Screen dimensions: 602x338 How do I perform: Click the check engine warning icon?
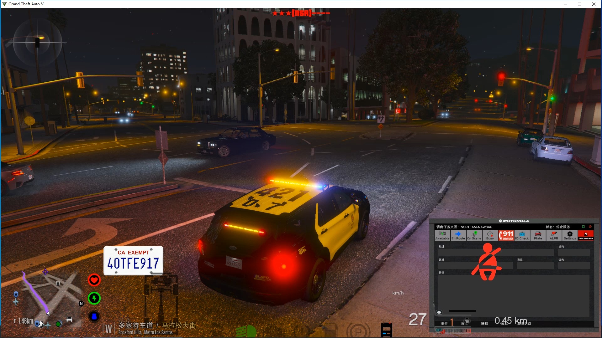[x=439, y=312]
